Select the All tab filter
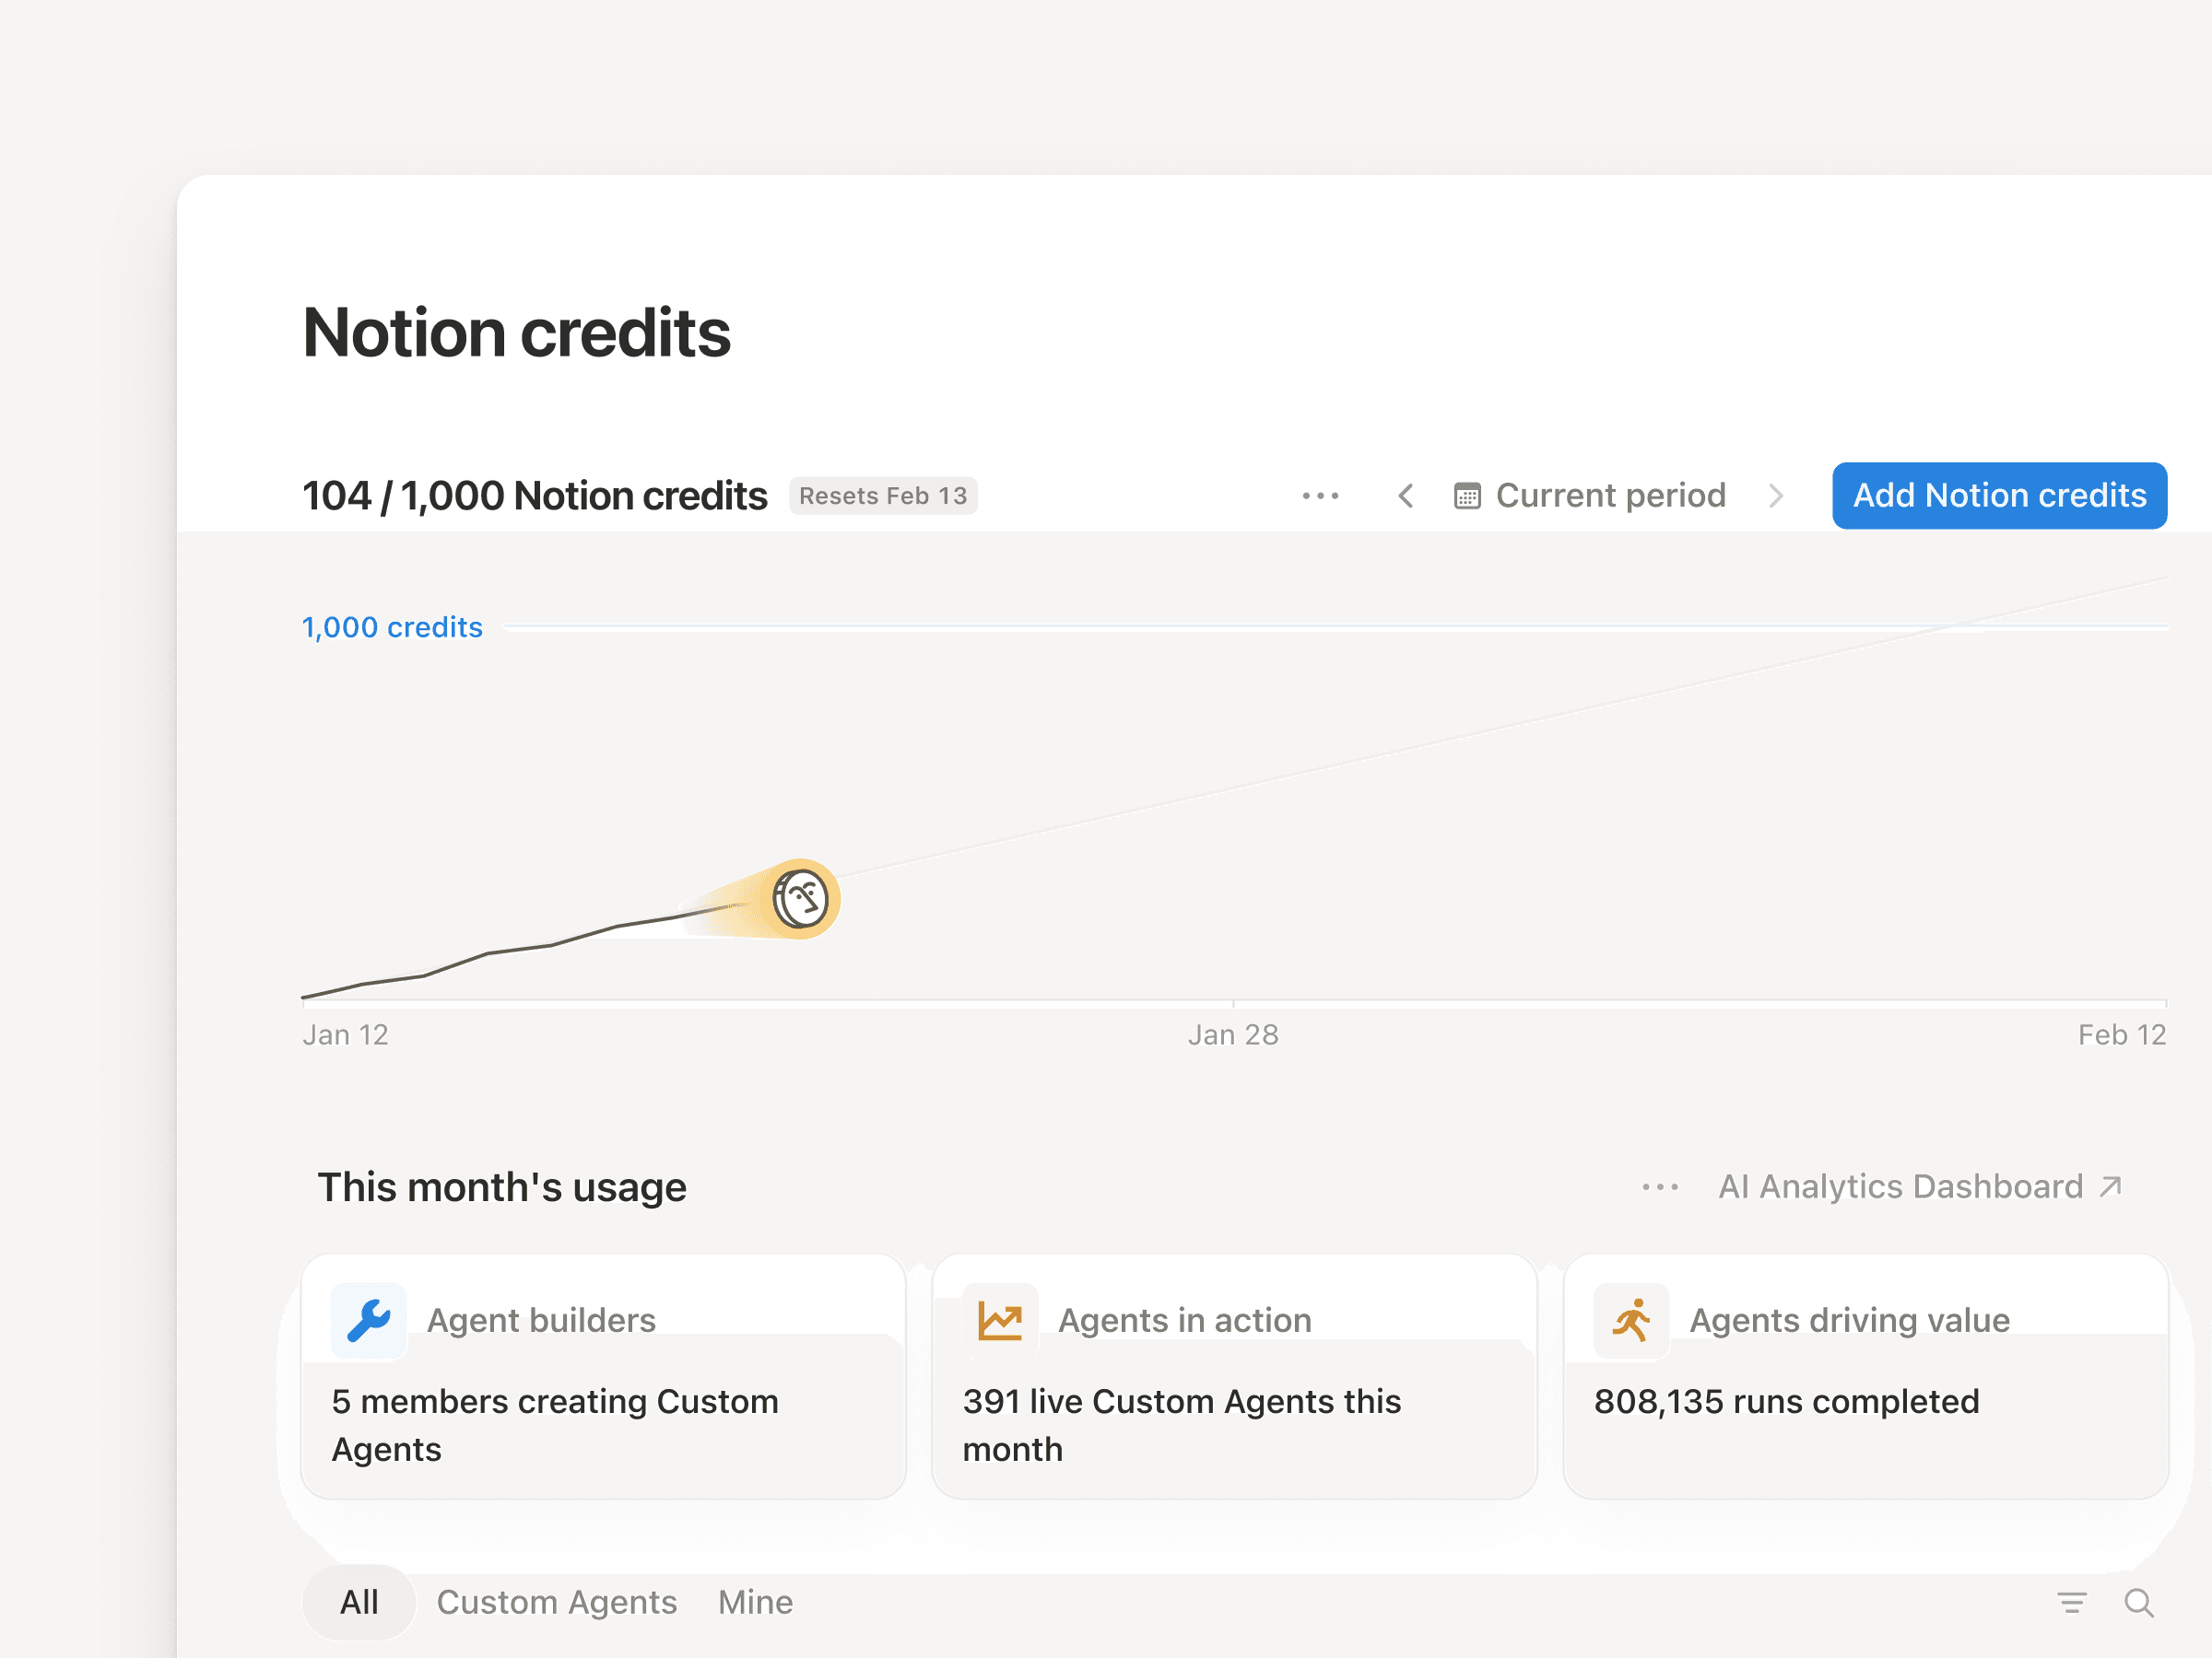The image size is (2212, 1658). click(x=358, y=1601)
